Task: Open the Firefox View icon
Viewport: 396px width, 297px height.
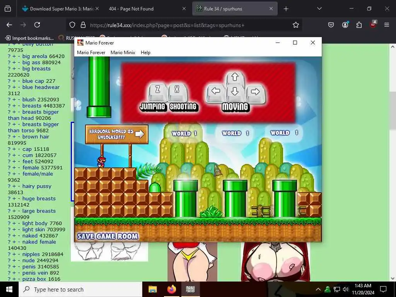Action: pos(8,9)
